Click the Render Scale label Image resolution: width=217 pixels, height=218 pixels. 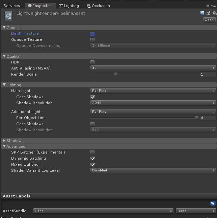(24, 74)
